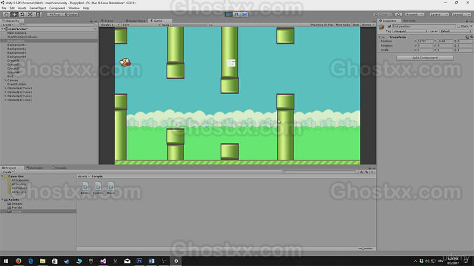Adjust the Project icon size slider
Image resolution: width=474 pixels, height=266 pixels.
point(365,249)
